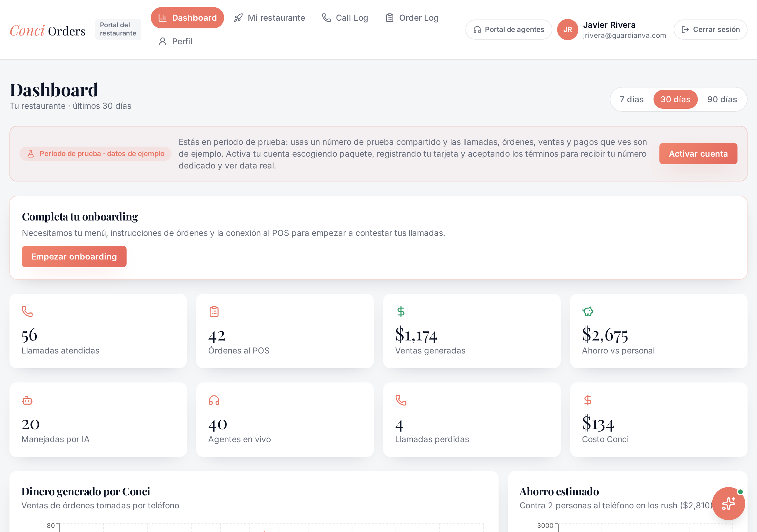
Task: Click the $2,675 Ahorro vs personal value
Action: point(605,335)
